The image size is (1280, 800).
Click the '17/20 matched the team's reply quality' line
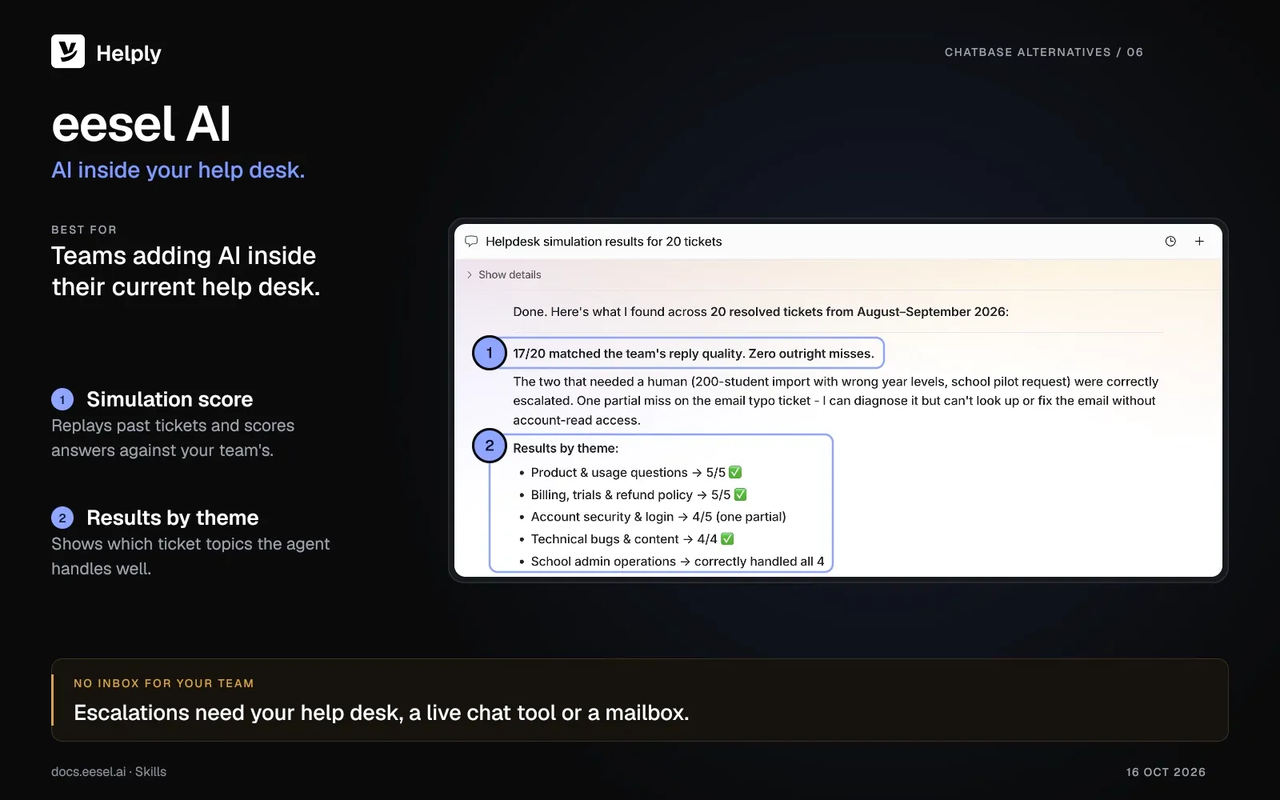pos(694,354)
